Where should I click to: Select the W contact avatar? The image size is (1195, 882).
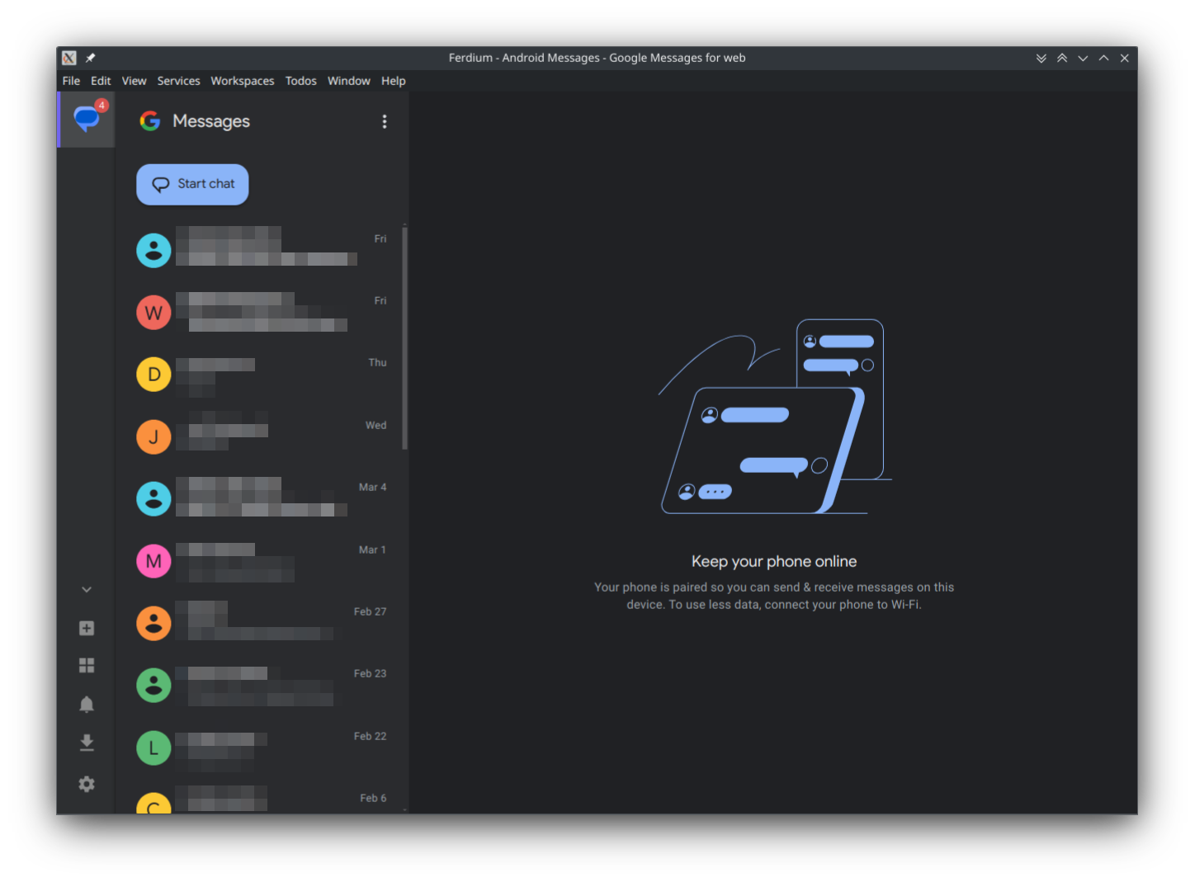(154, 313)
